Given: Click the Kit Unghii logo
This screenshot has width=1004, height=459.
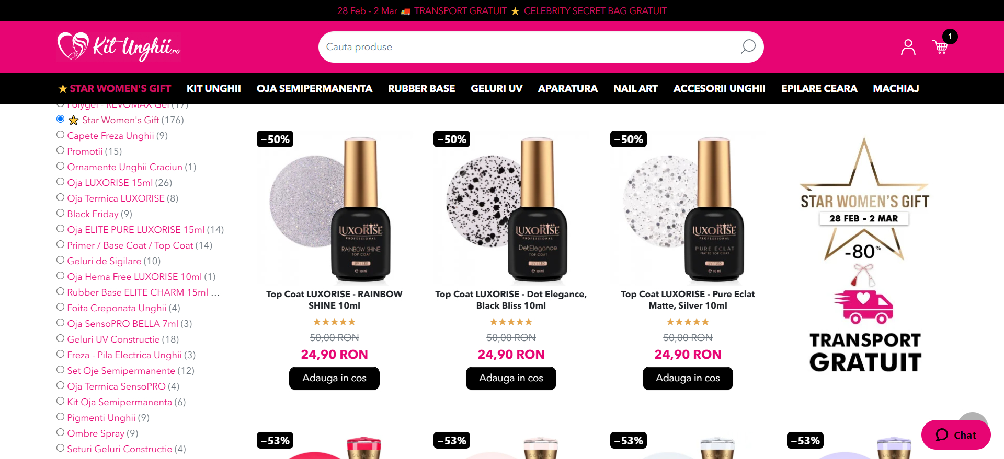Looking at the screenshot, I should tap(119, 47).
